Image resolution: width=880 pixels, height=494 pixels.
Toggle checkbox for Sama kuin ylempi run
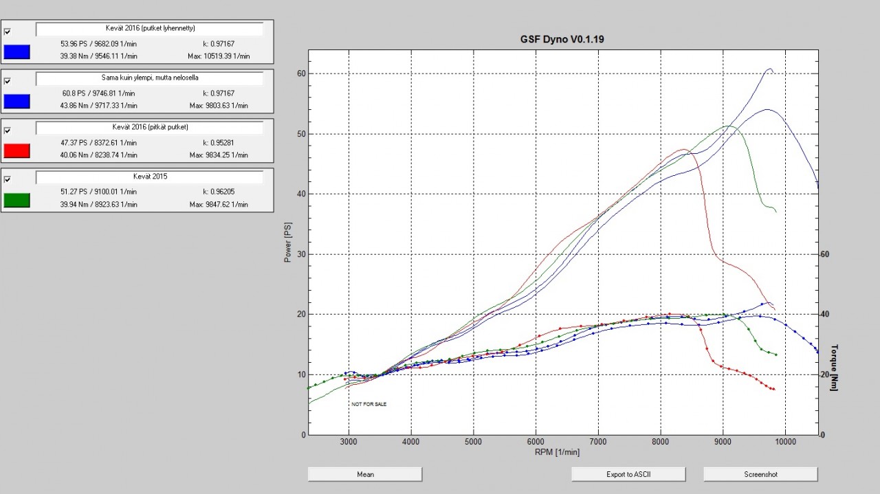pyautogui.click(x=8, y=80)
